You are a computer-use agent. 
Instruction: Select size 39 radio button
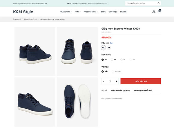click(112, 60)
